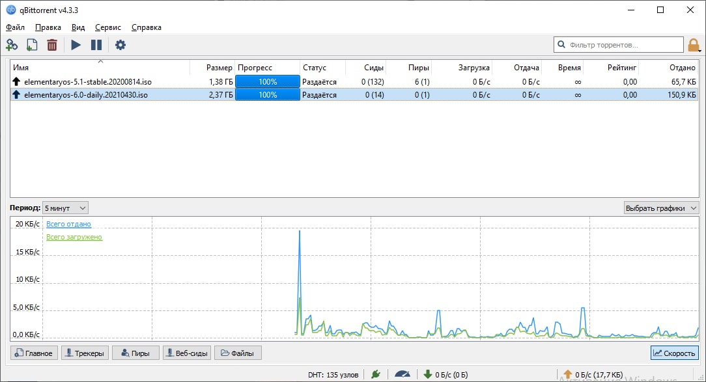This screenshot has height=382, width=706.
Task: Switch to the Пиры tab
Action: coord(135,353)
